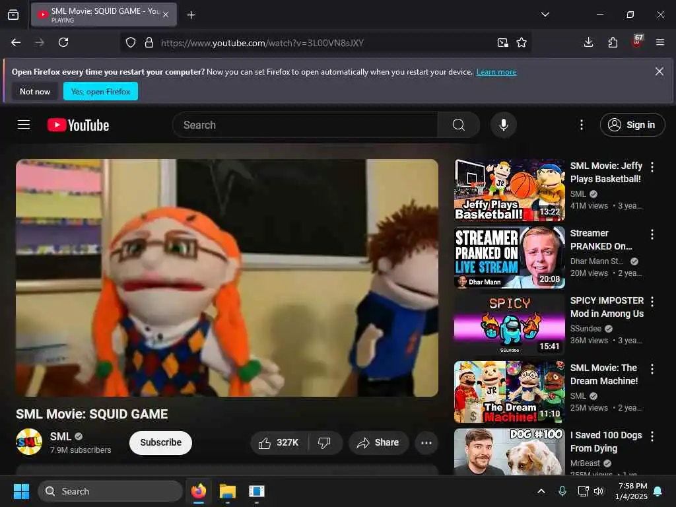Open The Dream Machine thumbnail

tap(509, 392)
